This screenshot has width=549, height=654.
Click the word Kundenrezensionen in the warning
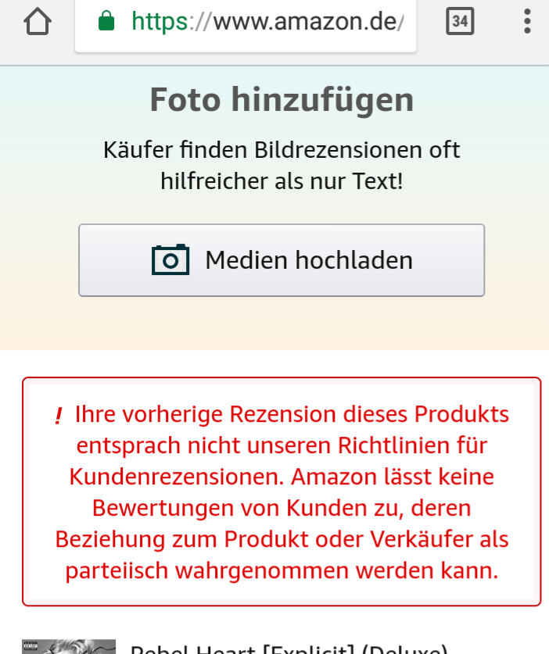coord(177,477)
